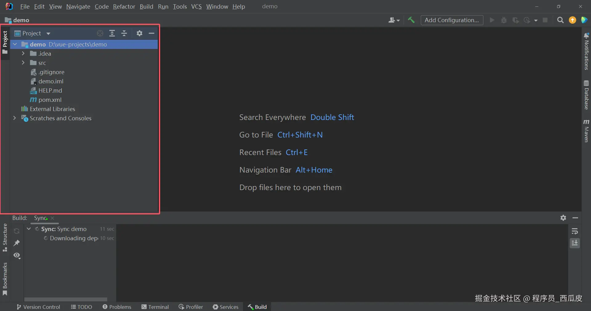
Task: Open the Tools menu
Action: click(180, 6)
